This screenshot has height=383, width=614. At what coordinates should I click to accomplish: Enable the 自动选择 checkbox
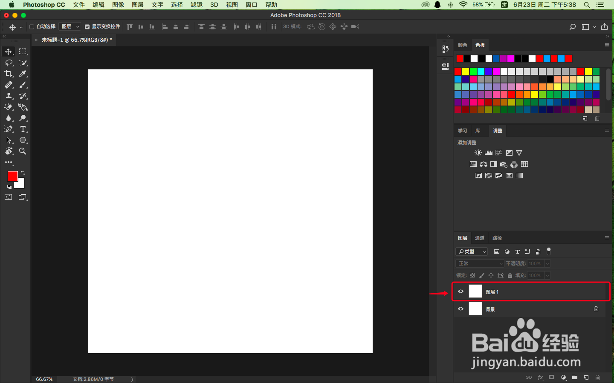(32, 27)
